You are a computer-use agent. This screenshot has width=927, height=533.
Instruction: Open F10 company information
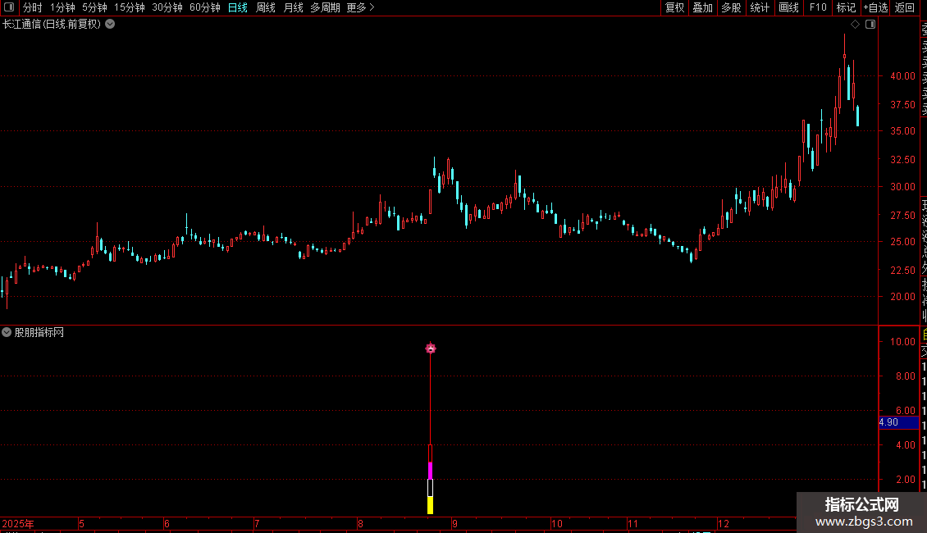818,7
